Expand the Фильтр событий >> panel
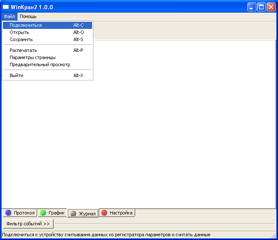 [x=28, y=224]
